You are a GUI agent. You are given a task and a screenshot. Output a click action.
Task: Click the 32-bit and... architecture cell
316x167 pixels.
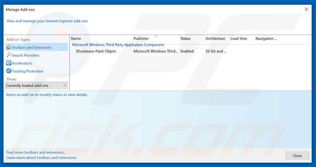216,51
